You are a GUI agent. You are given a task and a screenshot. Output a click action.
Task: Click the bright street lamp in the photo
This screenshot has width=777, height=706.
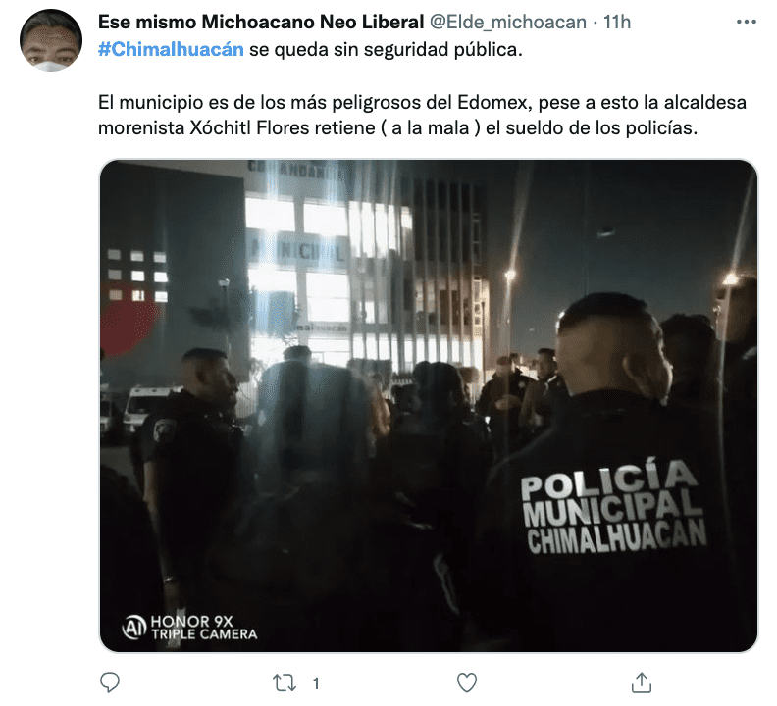point(510,275)
